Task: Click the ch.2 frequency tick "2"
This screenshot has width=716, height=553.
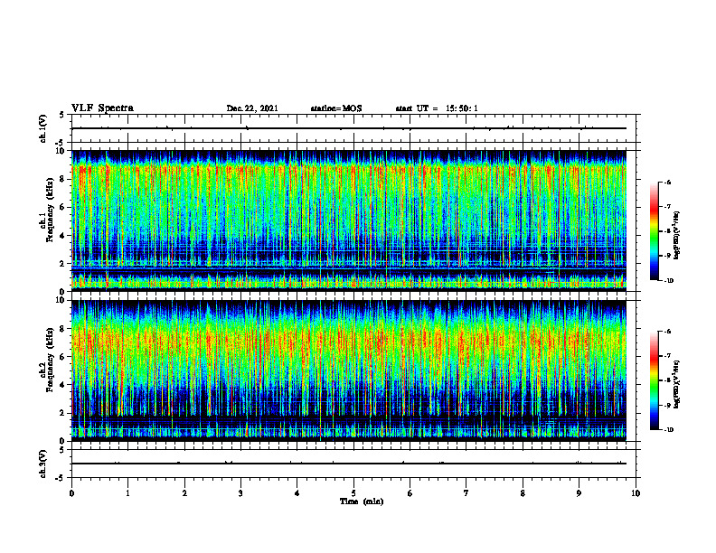Action: tap(63, 413)
